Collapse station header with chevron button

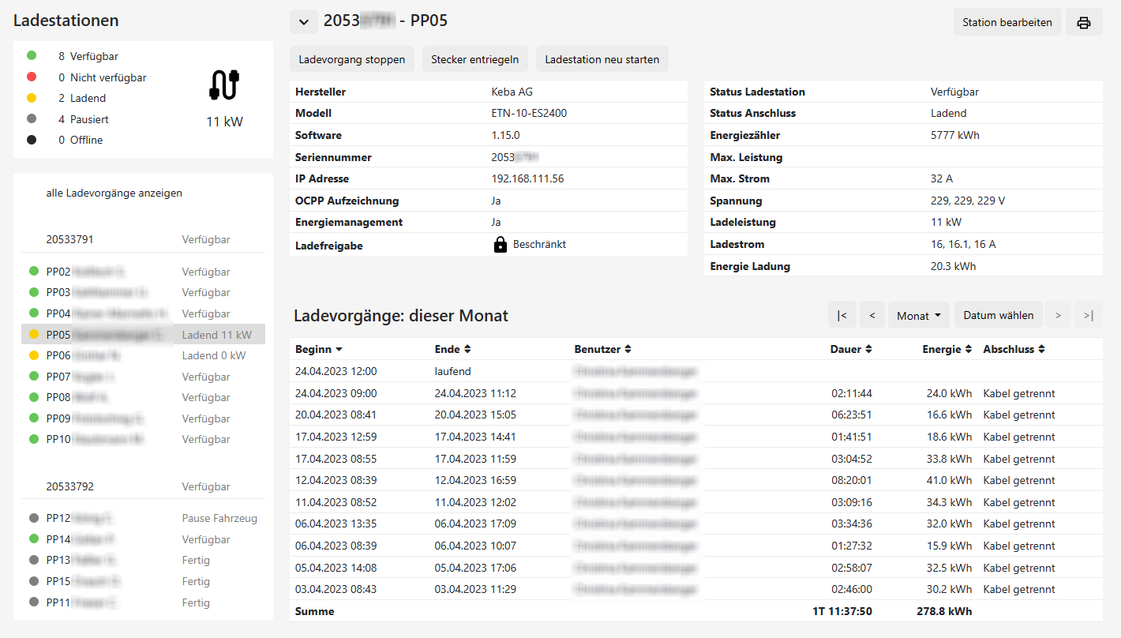click(x=304, y=21)
